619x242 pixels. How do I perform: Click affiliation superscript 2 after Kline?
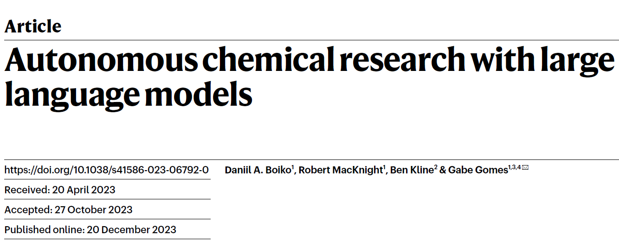click(x=436, y=167)
